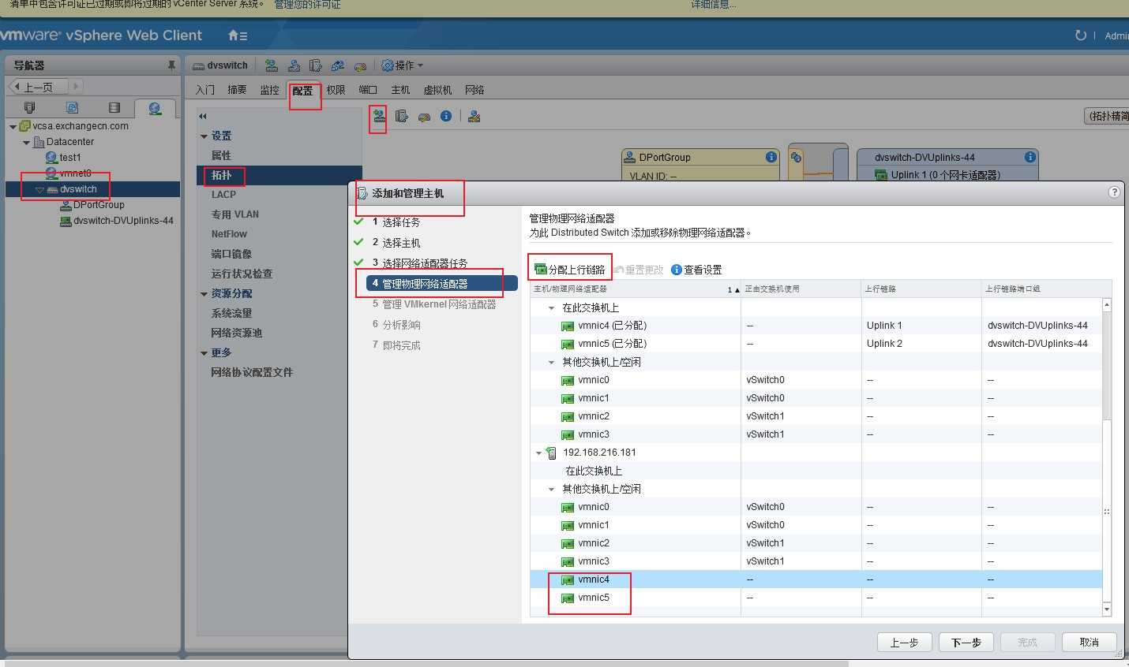Click the info icon on dvswitch-DVUplinks-44 box

coord(1030,157)
